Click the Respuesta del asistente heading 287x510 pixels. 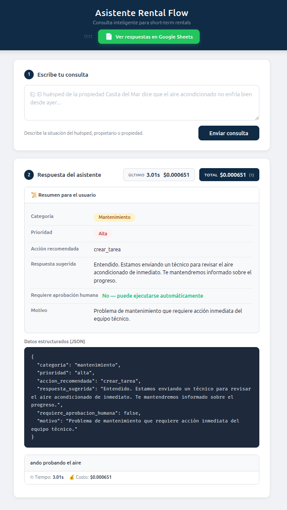(x=69, y=175)
